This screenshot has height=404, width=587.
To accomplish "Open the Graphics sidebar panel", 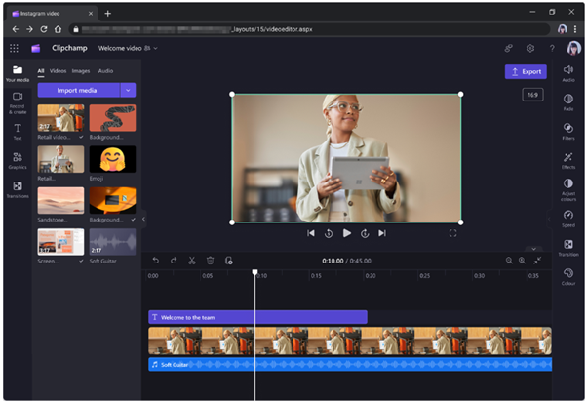I will [18, 160].
